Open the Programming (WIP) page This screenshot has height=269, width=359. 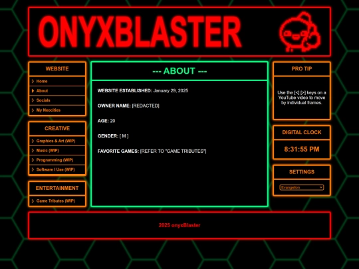(x=55, y=160)
